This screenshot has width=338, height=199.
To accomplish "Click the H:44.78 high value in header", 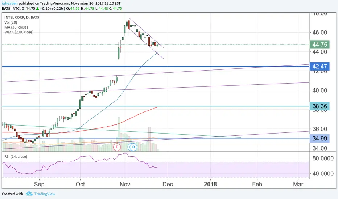I will [87, 9].
